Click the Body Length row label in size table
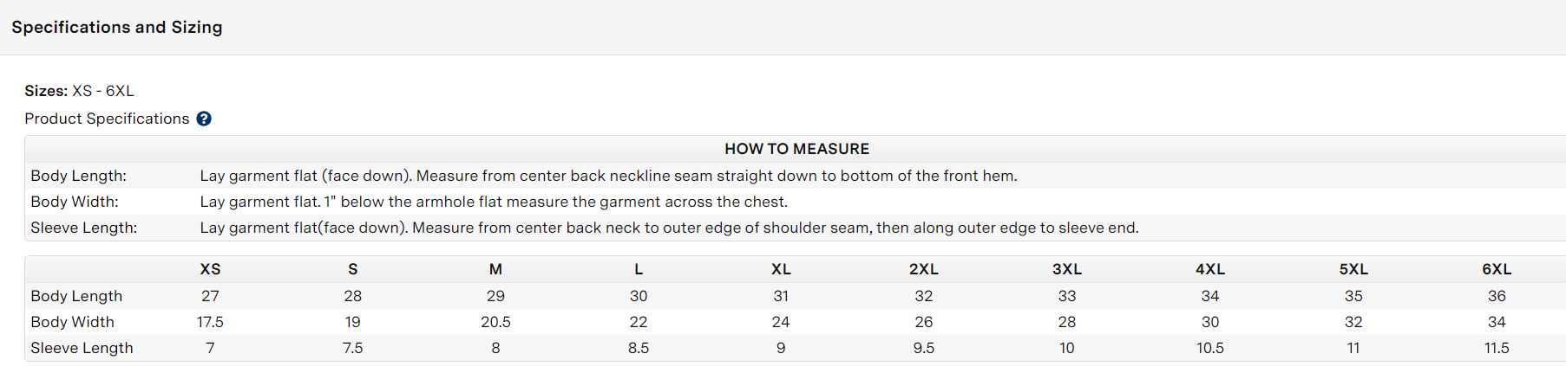 tap(76, 296)
